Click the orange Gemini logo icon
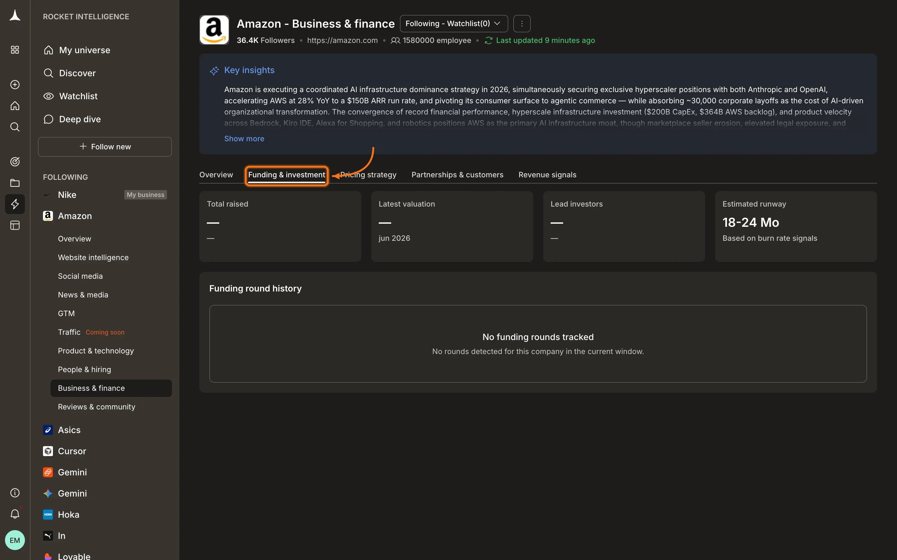 point(48,472)
